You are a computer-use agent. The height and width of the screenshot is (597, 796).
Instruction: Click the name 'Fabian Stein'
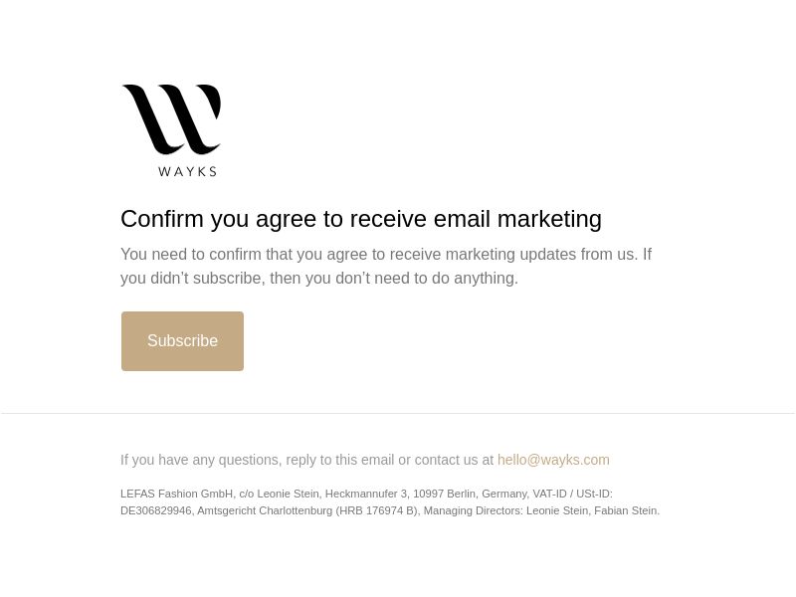tap(626, 510)
